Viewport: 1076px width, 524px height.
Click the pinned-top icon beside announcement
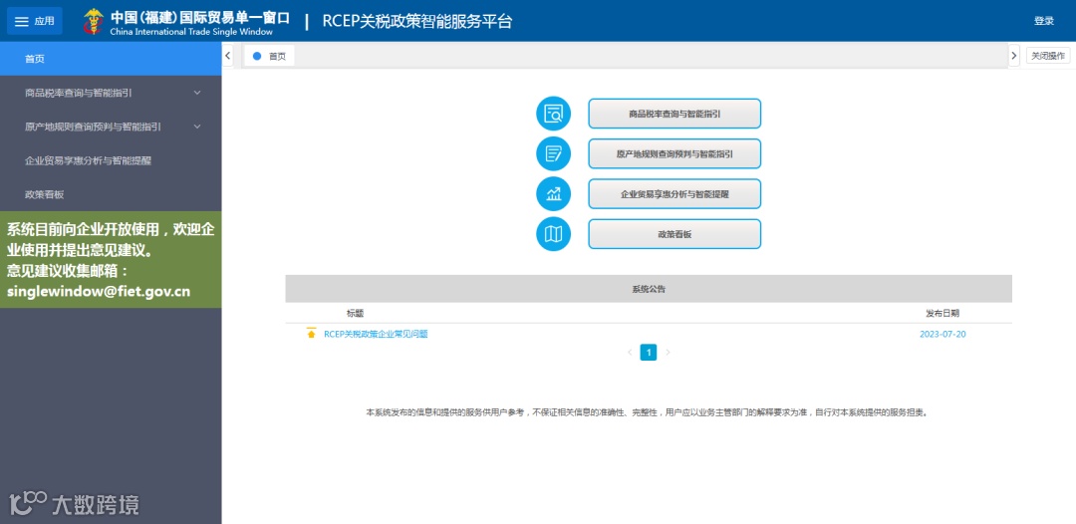311,334
